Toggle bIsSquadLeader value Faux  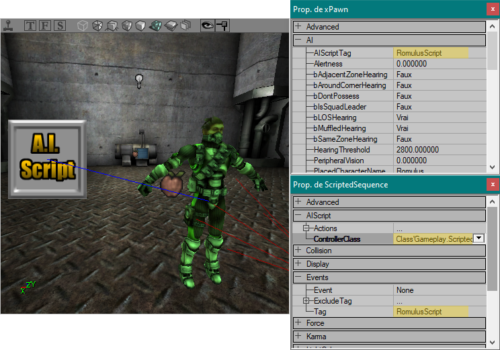404,107
